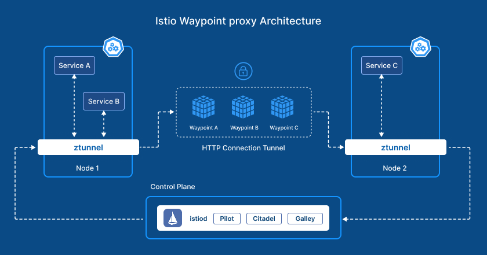Select the Service B box
The height and width of the screenshot is (255, 487).
(x=104, y=101)
